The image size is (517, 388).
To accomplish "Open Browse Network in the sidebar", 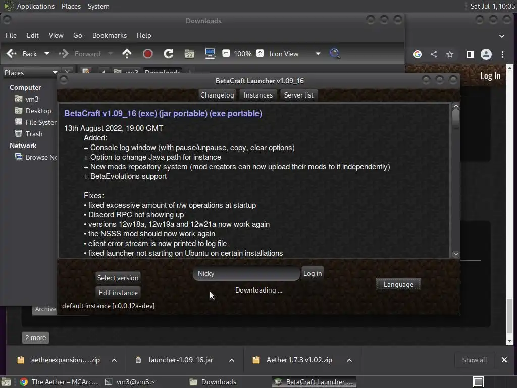I will point(35,157).
